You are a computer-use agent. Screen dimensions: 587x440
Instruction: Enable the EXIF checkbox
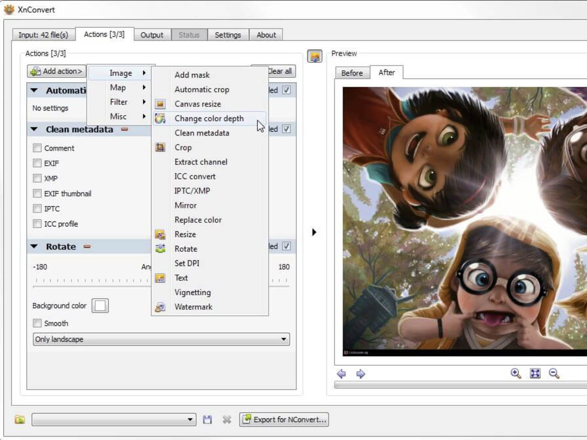(37, 163)
